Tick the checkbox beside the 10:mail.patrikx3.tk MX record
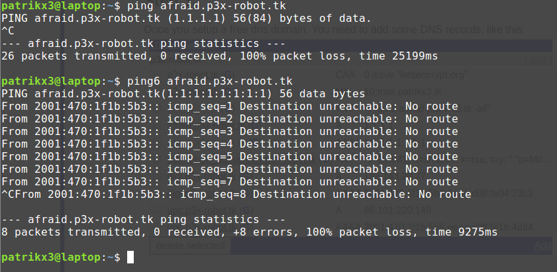 pyautogui.click(x=157, y=92)
